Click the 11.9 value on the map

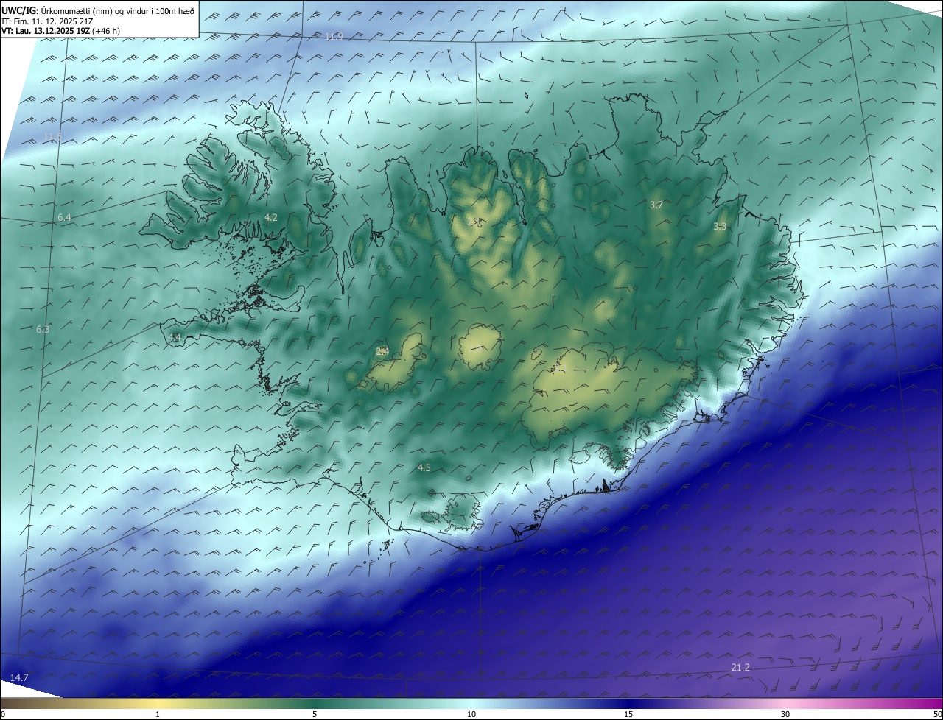point(334,36)
